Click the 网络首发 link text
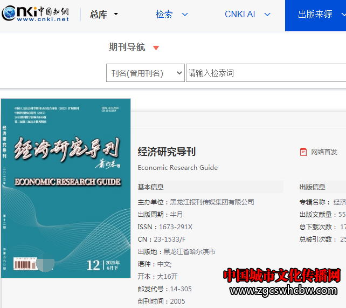The width and height of the screenshot is (346, 308). point(324,152)
